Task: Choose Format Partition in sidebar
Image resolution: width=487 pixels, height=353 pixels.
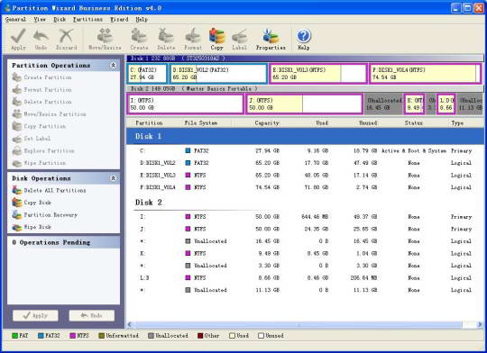Action: coord(41,90)
